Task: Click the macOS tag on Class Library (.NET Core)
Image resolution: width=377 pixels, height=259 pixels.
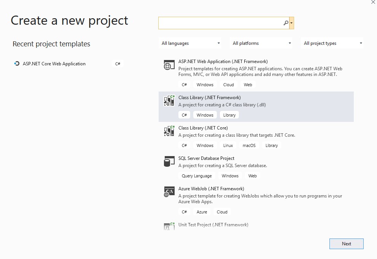Action: pyautogui.click(x=249, y=145)
